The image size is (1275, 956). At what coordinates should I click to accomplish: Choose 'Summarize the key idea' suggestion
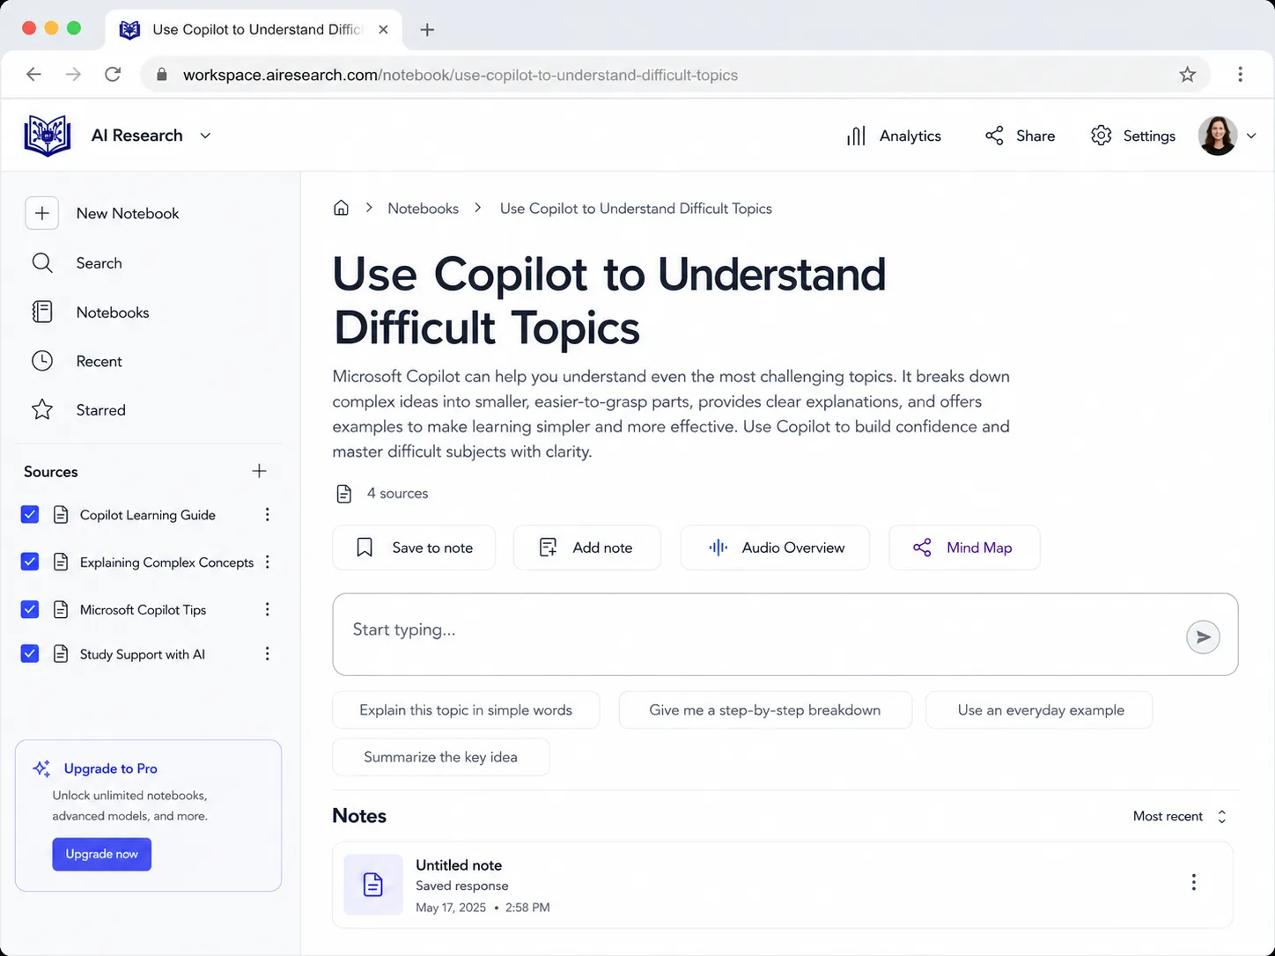point(441,757)
